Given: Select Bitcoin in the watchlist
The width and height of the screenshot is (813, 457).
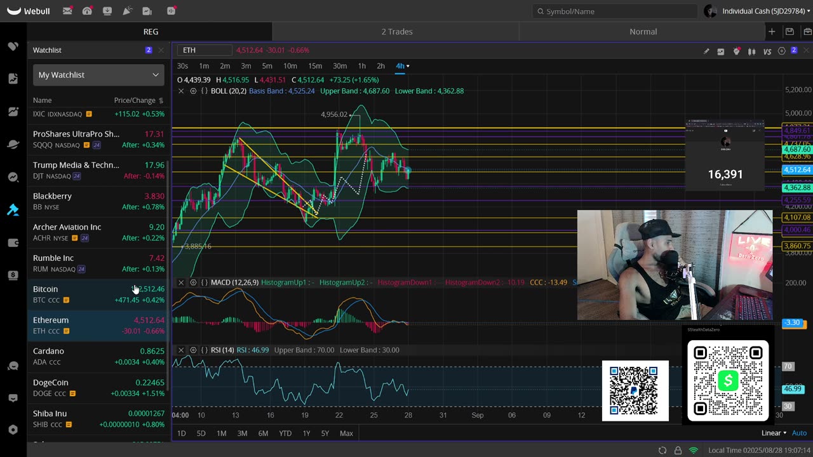Looking at the screenshot, I should [x=98, y=295].
